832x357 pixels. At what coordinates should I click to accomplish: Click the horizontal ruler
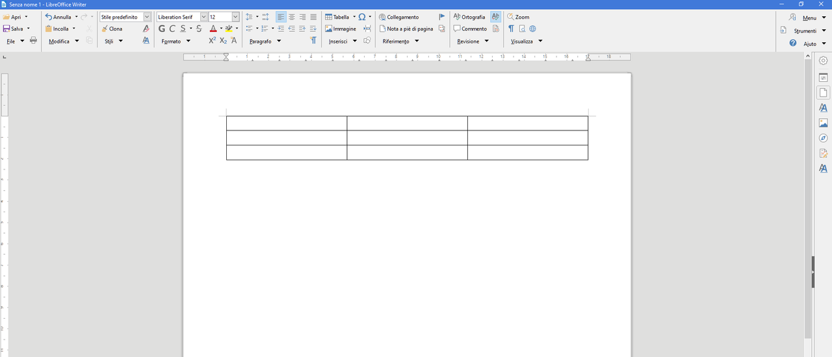point(407,57)
